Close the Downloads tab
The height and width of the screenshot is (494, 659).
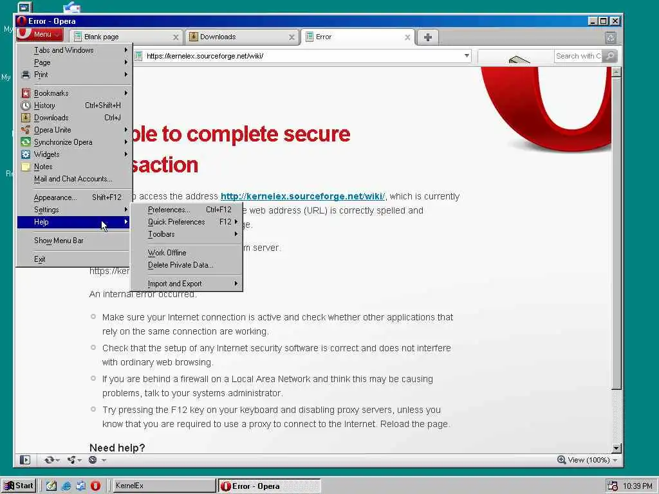click(292, 37)
